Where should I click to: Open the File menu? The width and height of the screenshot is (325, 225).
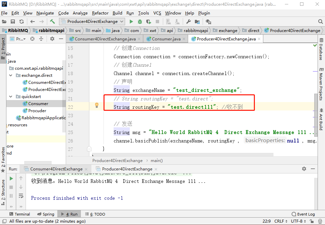4,13
